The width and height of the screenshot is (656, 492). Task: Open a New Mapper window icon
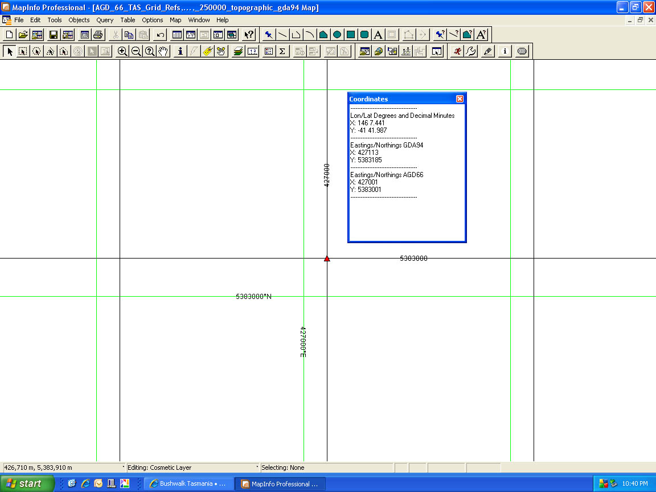tap(191, 35)
